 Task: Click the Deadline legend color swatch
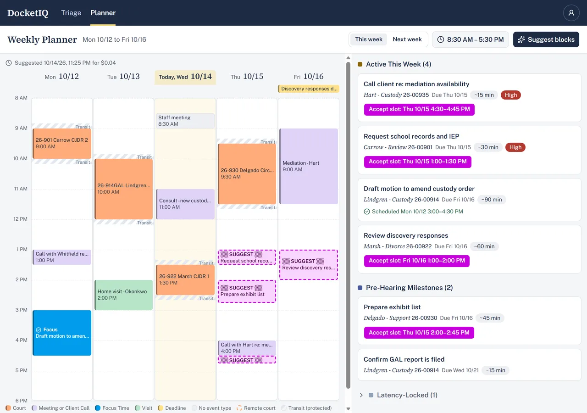coord(161,408)
